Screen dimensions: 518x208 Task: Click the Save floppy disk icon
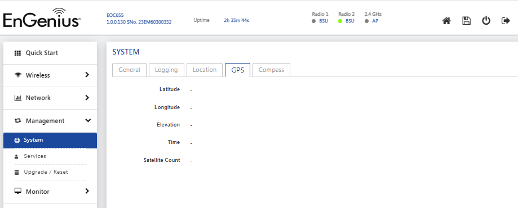(467, 21)
